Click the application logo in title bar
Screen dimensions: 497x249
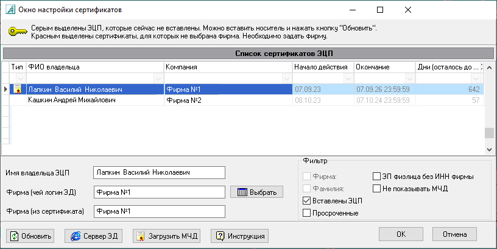9,10
